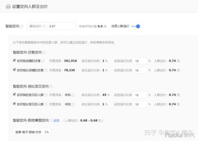
Task: Click the 智能定向-相似宝贝定向 section title
Action: tap(31, 86)
